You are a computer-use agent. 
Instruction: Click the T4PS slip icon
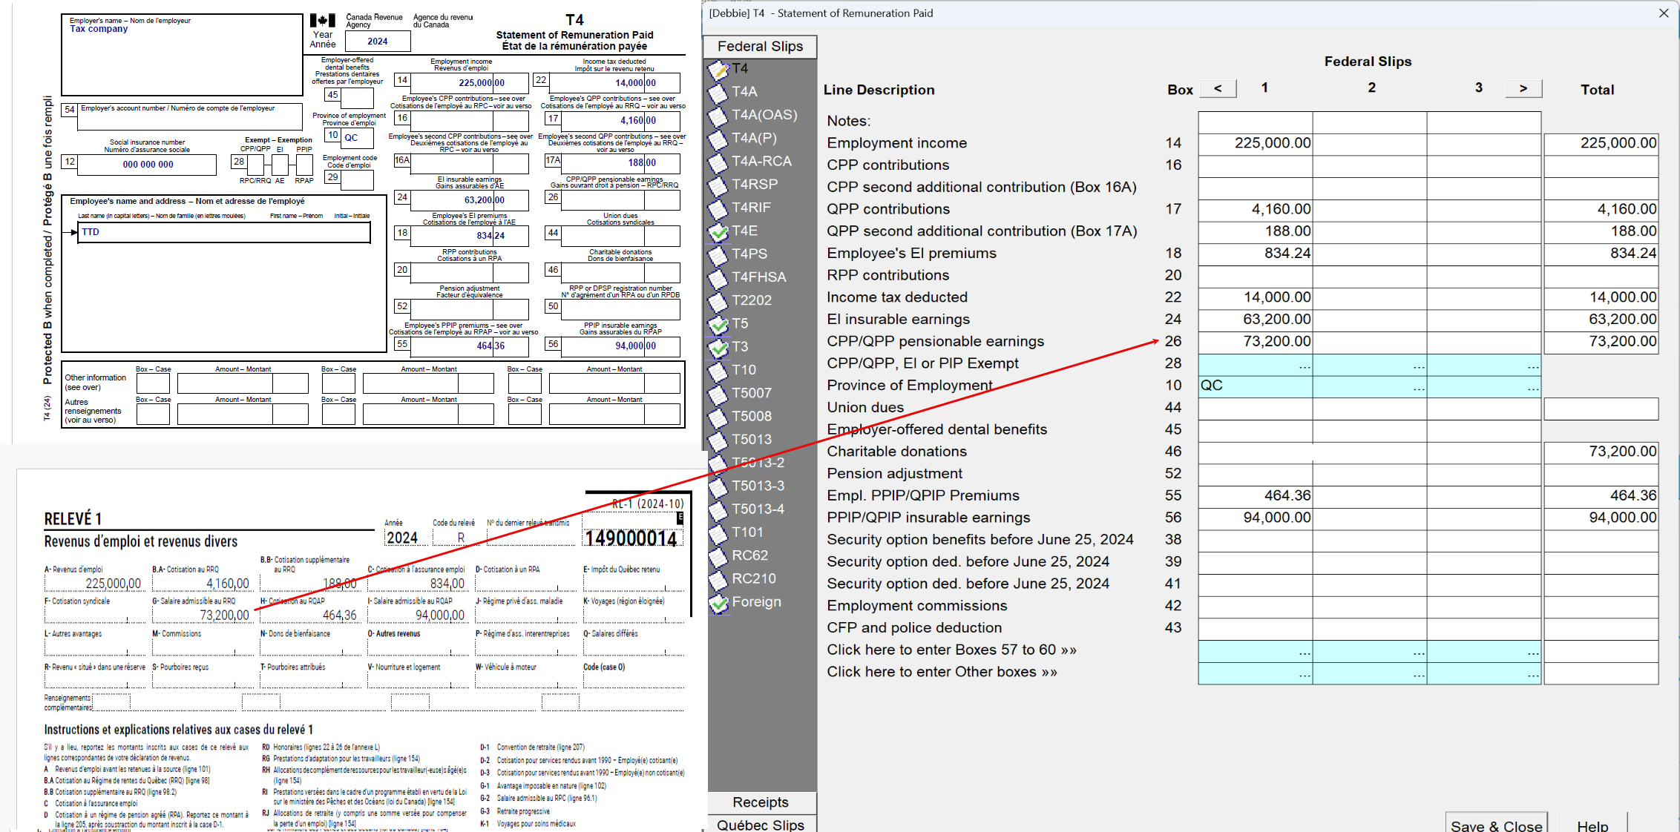coord(718,255)
